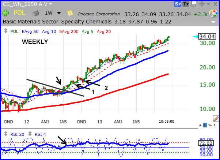Click Basic Materials Sector text

pos(30,22)
